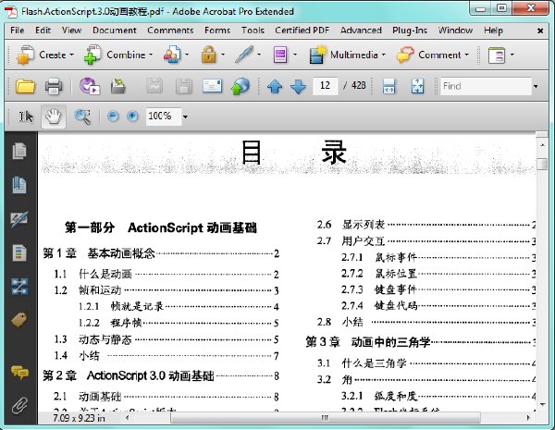Click the zoom field showing 100%
Viewport: 555px width, 430px height.
[x=163, y=117]
